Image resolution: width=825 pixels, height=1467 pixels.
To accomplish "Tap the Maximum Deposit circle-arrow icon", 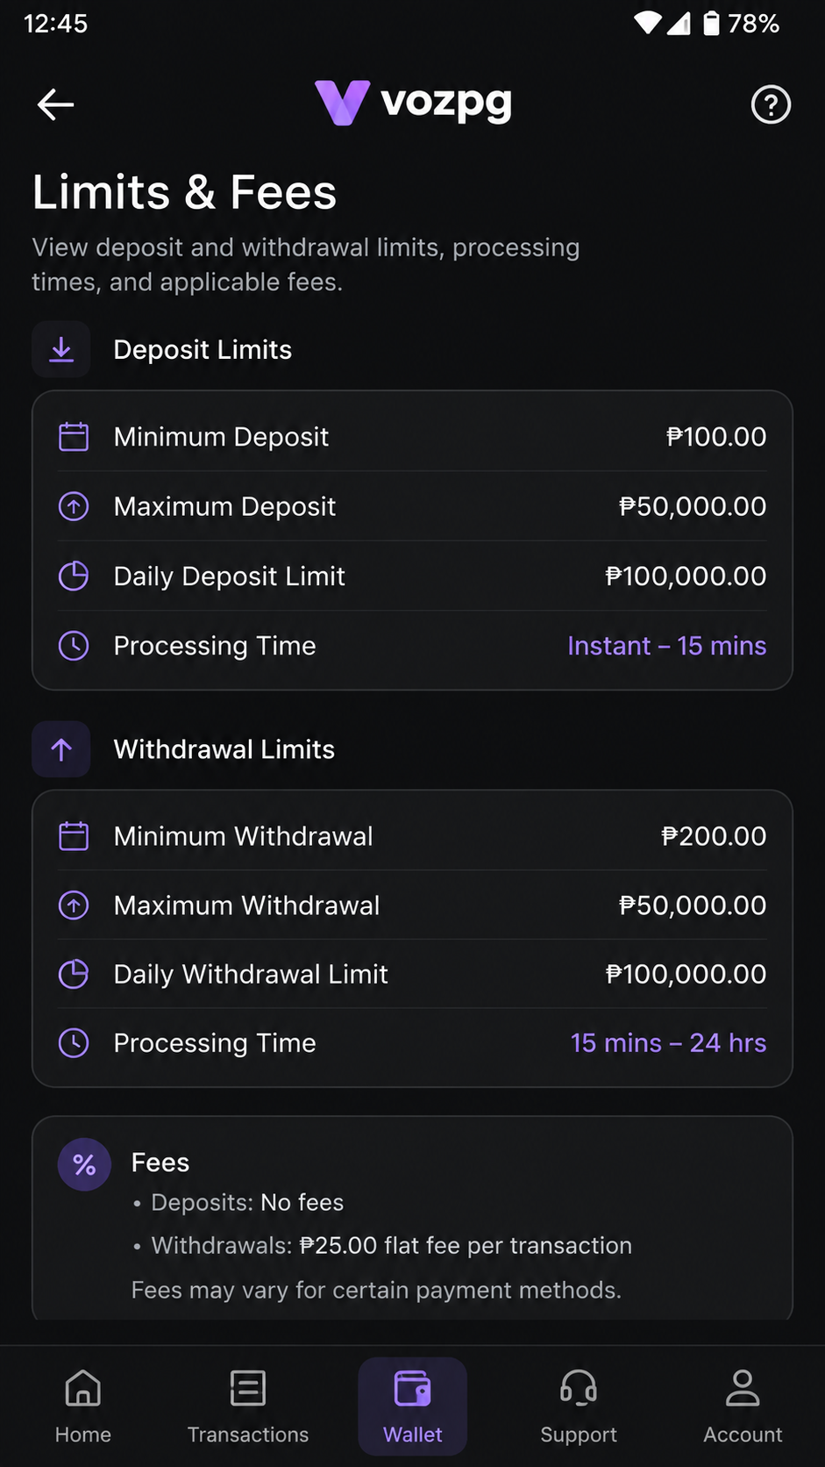I will pyautogui.click(x=74, y=506).
